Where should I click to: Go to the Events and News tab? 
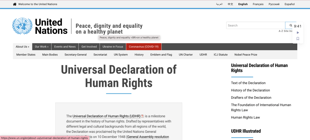65,47
